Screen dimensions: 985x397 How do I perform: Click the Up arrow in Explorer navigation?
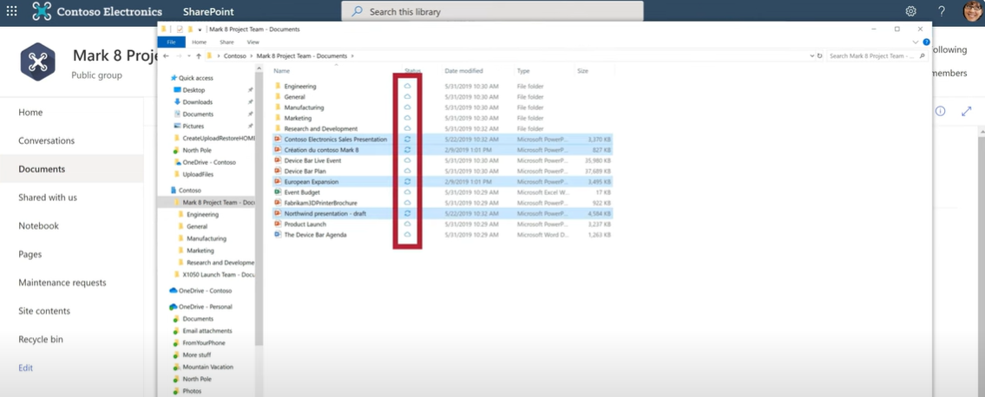199,55
